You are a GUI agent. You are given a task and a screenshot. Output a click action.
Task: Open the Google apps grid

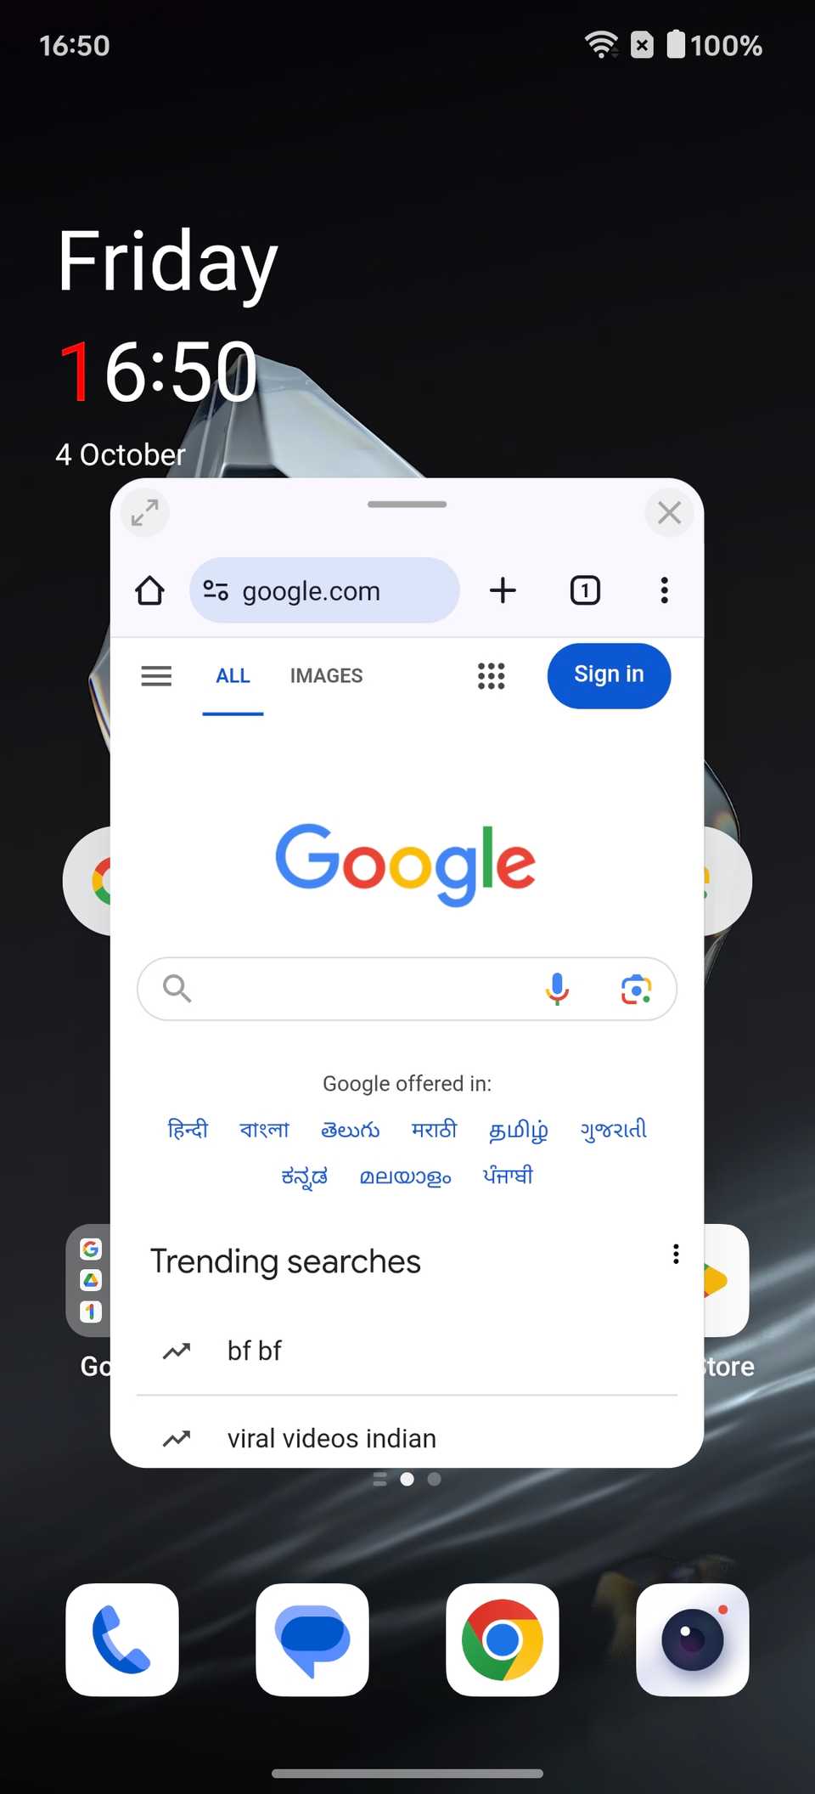(x=491, y=676)
